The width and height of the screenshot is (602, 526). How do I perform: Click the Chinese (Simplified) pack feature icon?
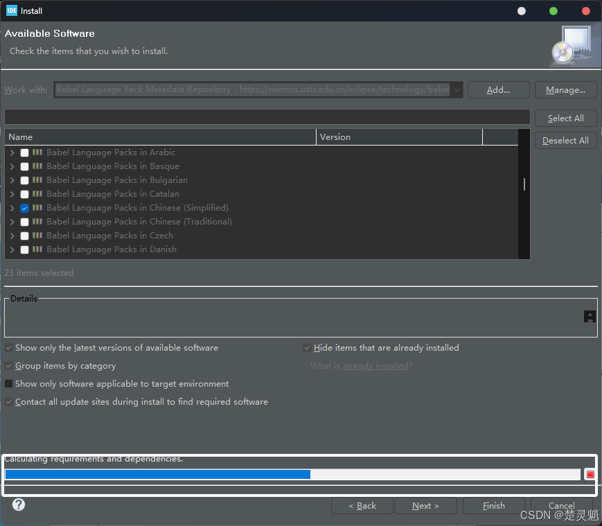tap(37, 207)
